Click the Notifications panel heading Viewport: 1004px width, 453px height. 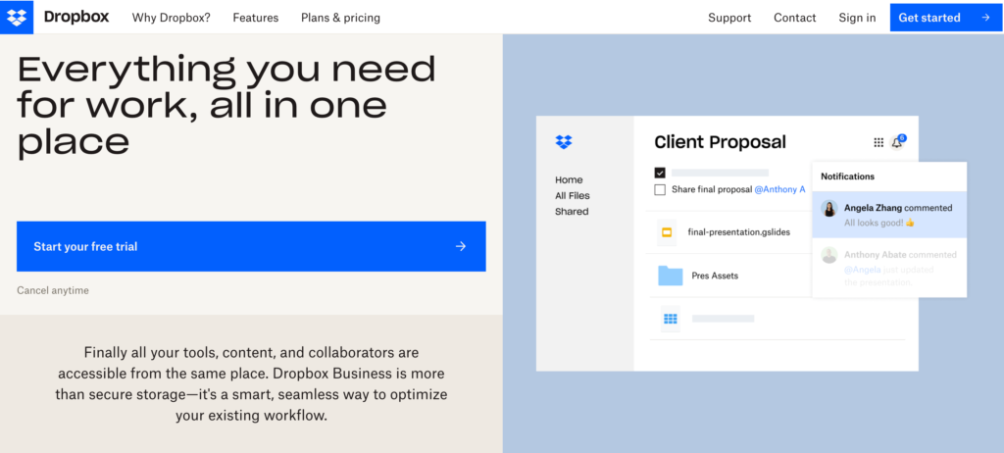(x=847, y=176)
